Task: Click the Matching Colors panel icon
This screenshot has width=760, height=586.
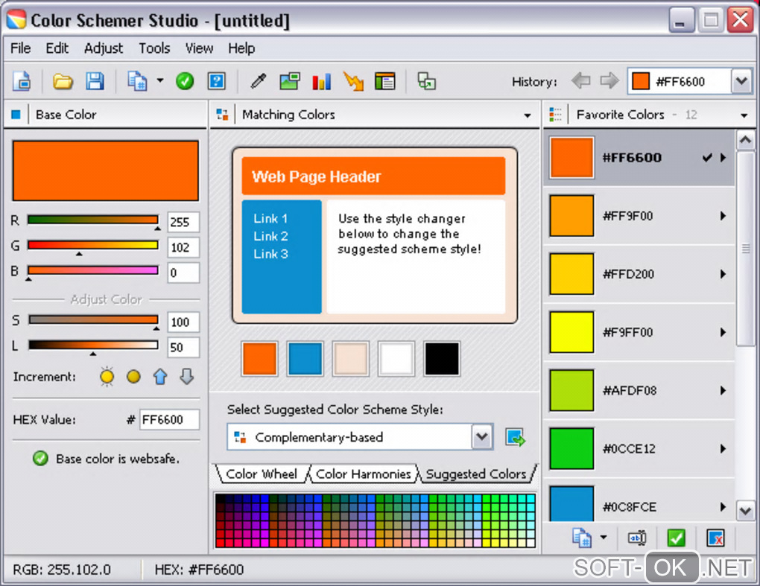Action: (x=223, y=115)
